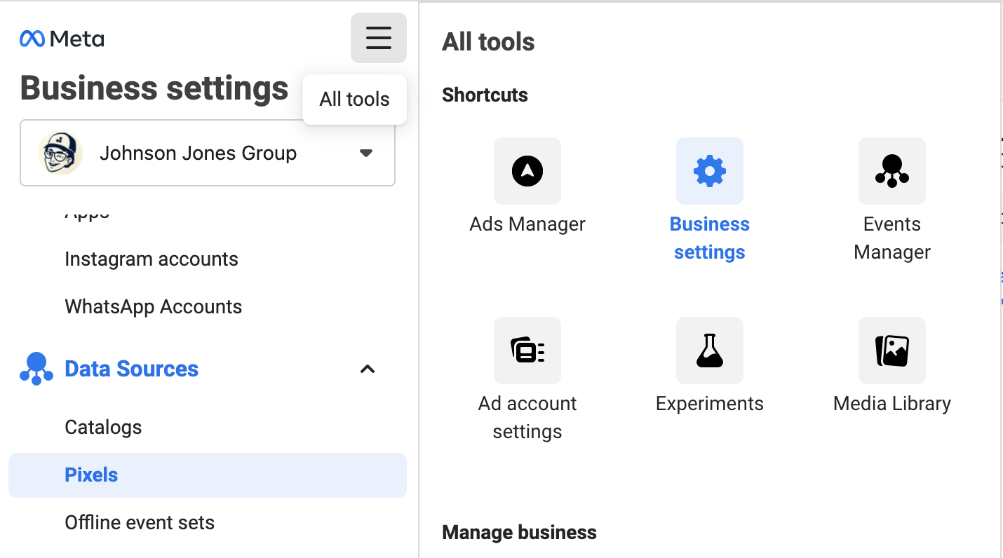Click the Events Manager label
Viewport: 1003px width, 558px height.
click(x=892, y=238)
